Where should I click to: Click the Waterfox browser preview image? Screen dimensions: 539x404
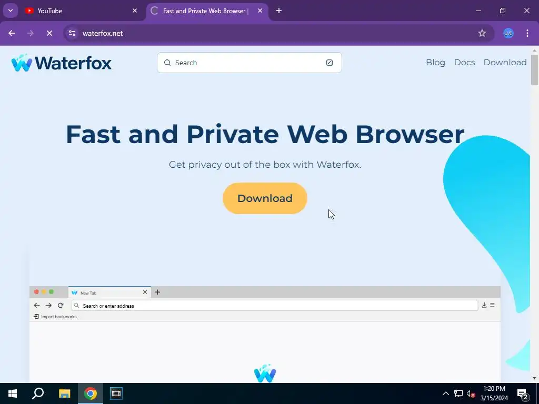tap(265, 334)
